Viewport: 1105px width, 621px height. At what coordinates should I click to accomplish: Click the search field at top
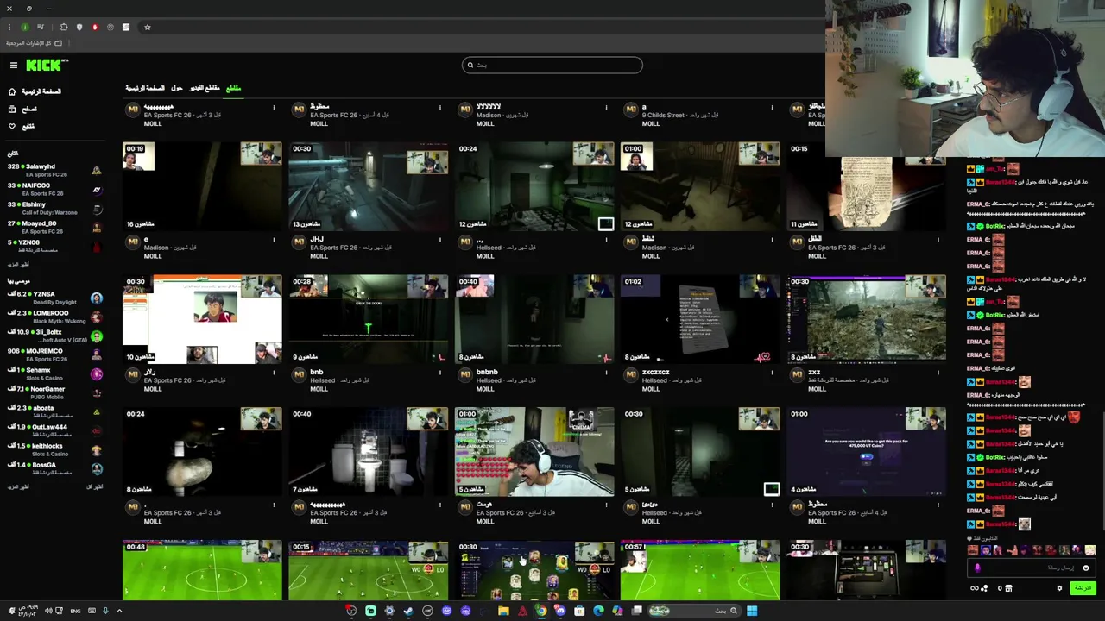click(x=552, y=65)
